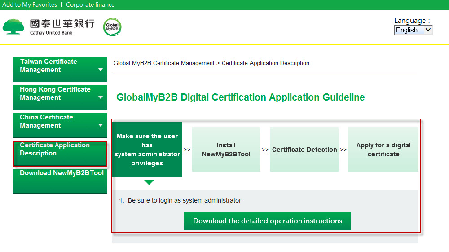The image size is (449, 252).
Task: Expand Hong Kong Certificate Management menu
Action: [60, 97]
